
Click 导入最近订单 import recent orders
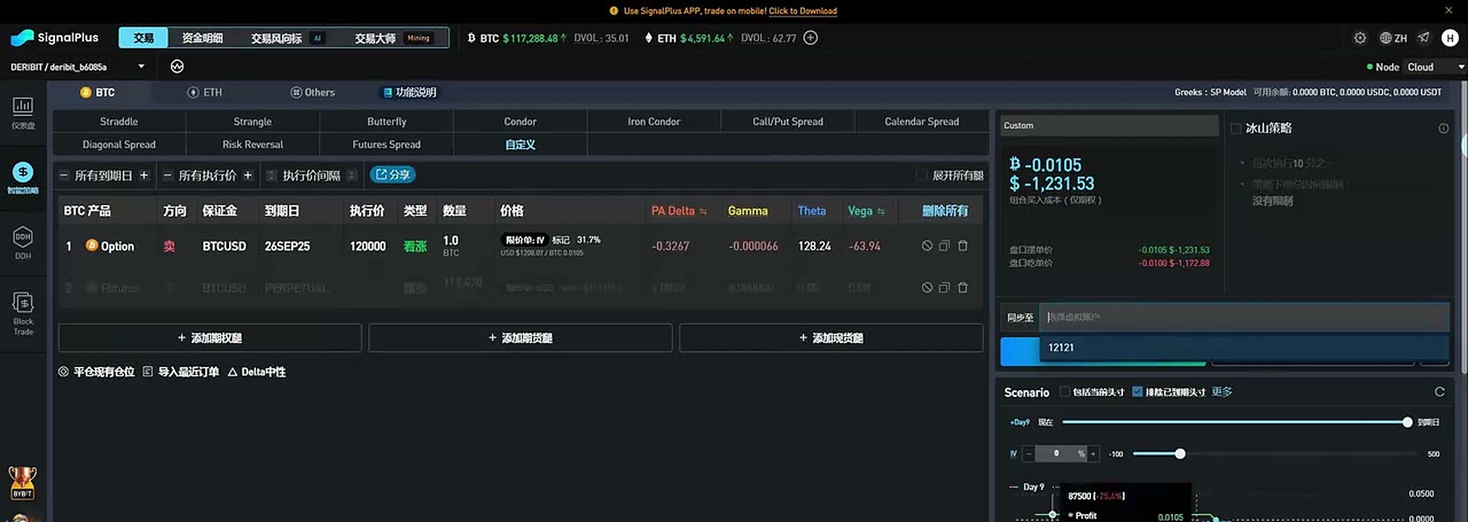coord(181,371)
